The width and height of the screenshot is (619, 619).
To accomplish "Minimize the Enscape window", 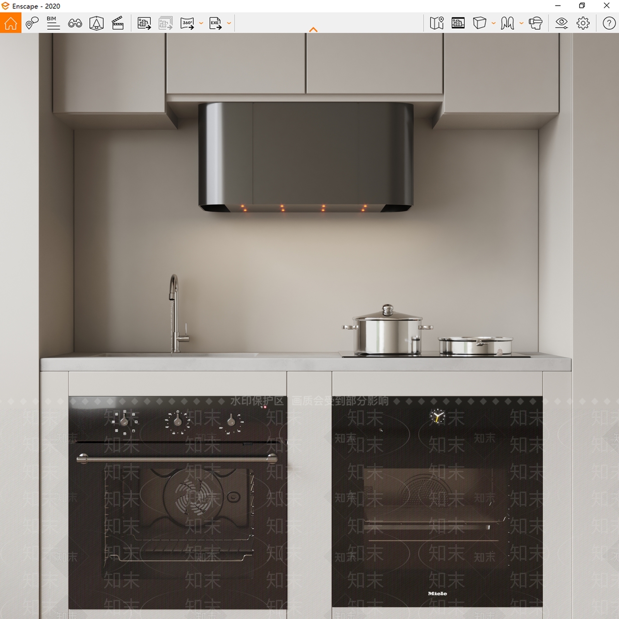I will [x=558, y=6].
